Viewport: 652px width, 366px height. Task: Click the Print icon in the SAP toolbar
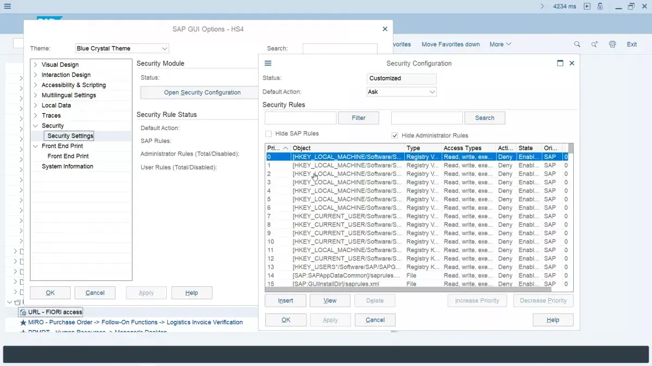tap(613, 44)
